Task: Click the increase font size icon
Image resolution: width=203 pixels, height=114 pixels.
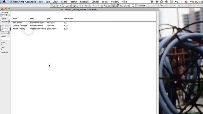Action: (x=175, y=6)
